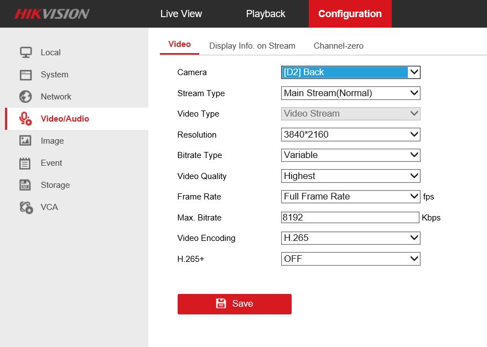Expand the Resolution dropdown 3840*2160
487x347 pixels.
tap(350, 135)
